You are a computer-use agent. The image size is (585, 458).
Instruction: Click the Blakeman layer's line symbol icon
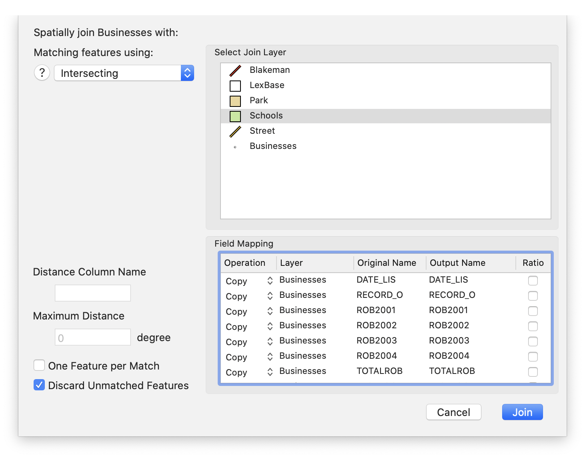(x=235, y=70)
